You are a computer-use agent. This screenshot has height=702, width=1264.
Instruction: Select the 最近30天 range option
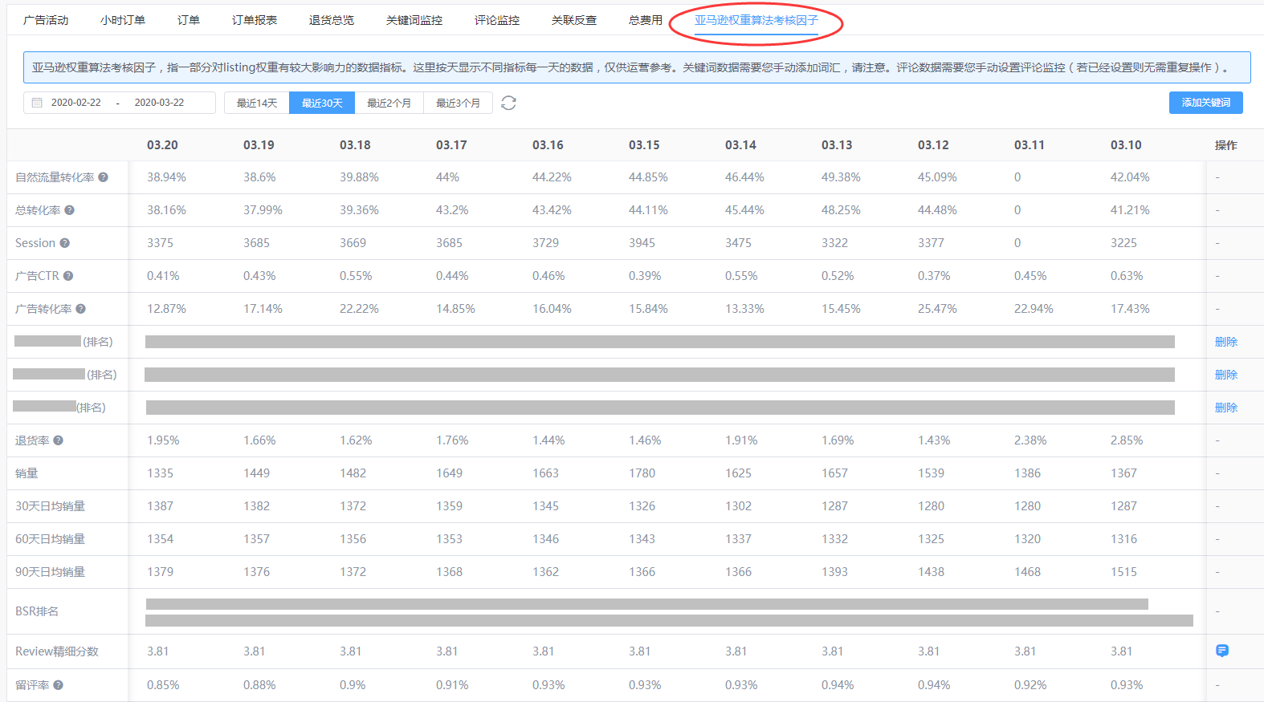322,103
